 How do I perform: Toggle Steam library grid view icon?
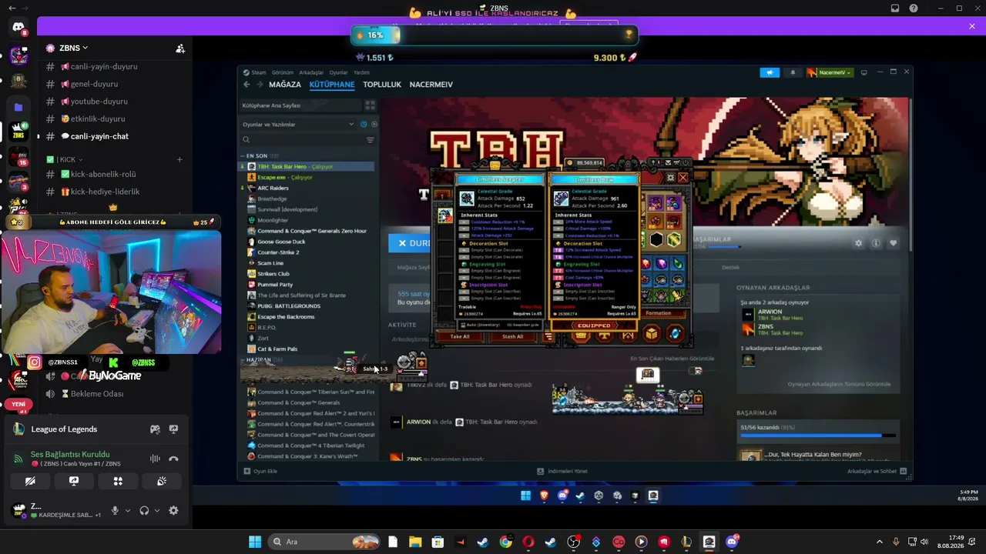(x=370, y=105)
